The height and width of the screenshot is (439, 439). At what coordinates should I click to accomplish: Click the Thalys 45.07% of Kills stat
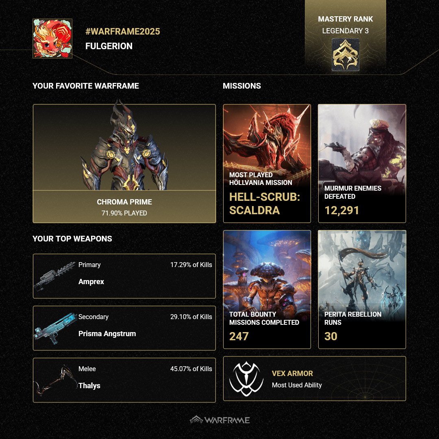click(x=191, y=369)
